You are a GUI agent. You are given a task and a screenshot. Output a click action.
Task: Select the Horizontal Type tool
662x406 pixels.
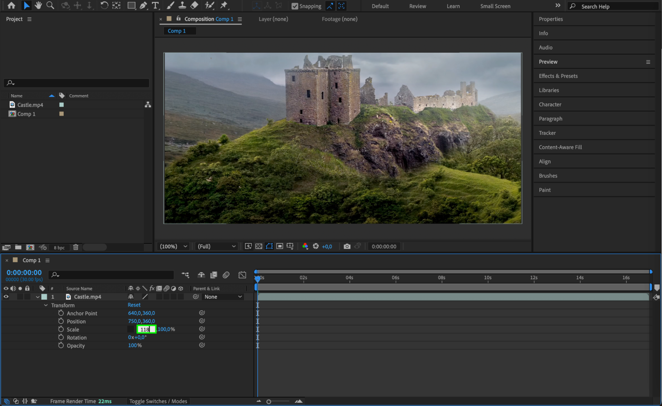(155, 5)
